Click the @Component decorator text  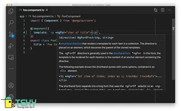tap(38, 29)
